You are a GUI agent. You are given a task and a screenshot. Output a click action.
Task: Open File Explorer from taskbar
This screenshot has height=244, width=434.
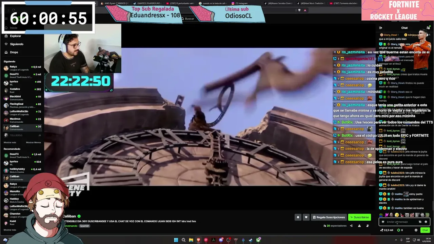(191, 240)
